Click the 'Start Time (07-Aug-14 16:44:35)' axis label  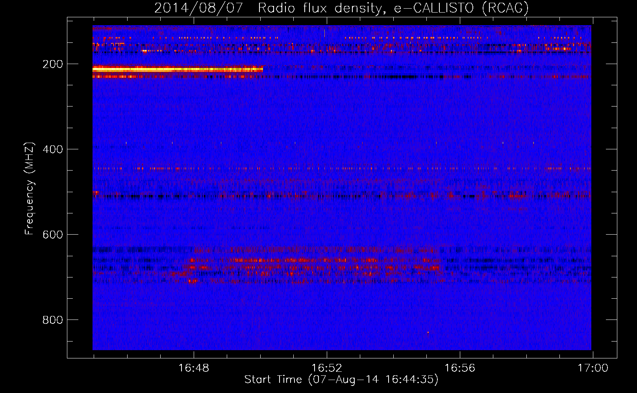pyautogui.click(x=341, y=380)
